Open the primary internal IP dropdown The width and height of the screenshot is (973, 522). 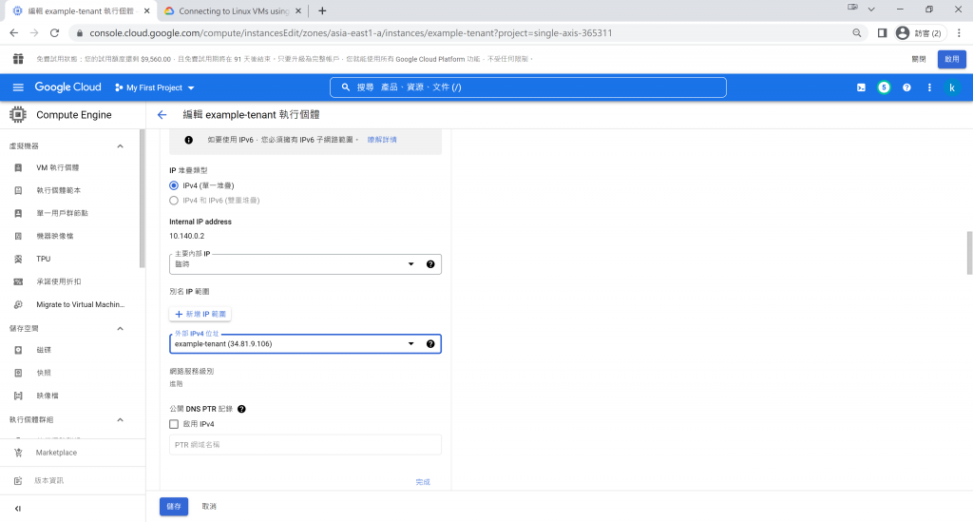point(305,264)
